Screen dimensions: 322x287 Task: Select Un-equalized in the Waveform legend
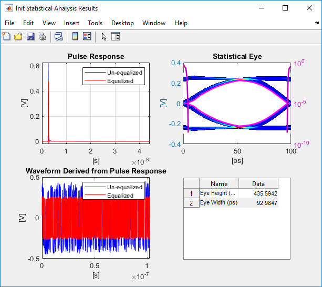(124, 187)
